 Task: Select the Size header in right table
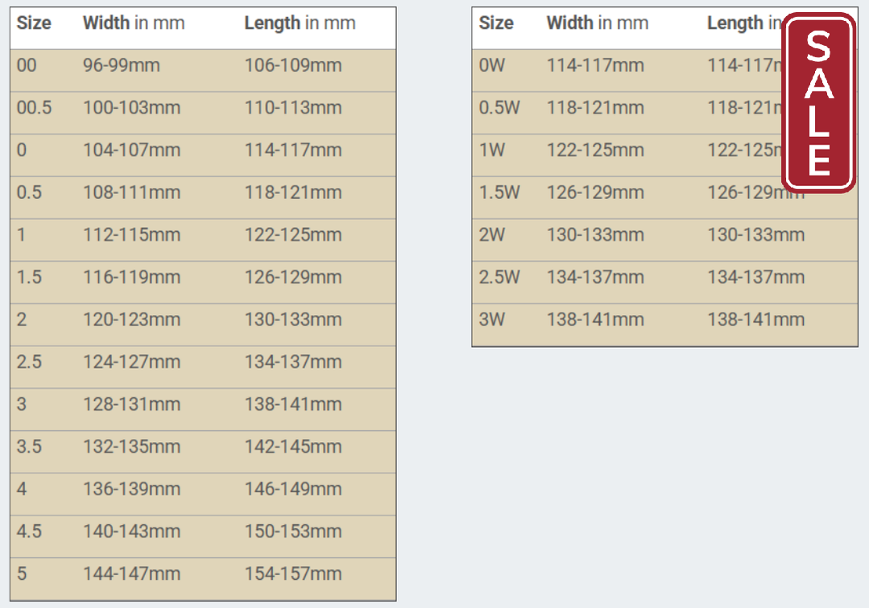click(496, 23)
